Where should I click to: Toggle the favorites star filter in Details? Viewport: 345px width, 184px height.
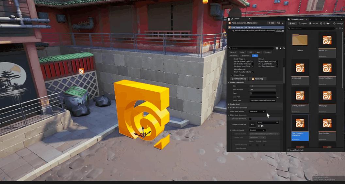point(280,48)
